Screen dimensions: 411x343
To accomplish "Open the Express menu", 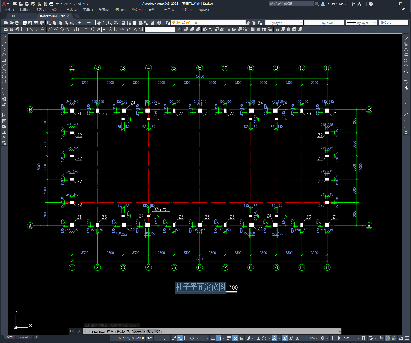I will coord(203,10).
